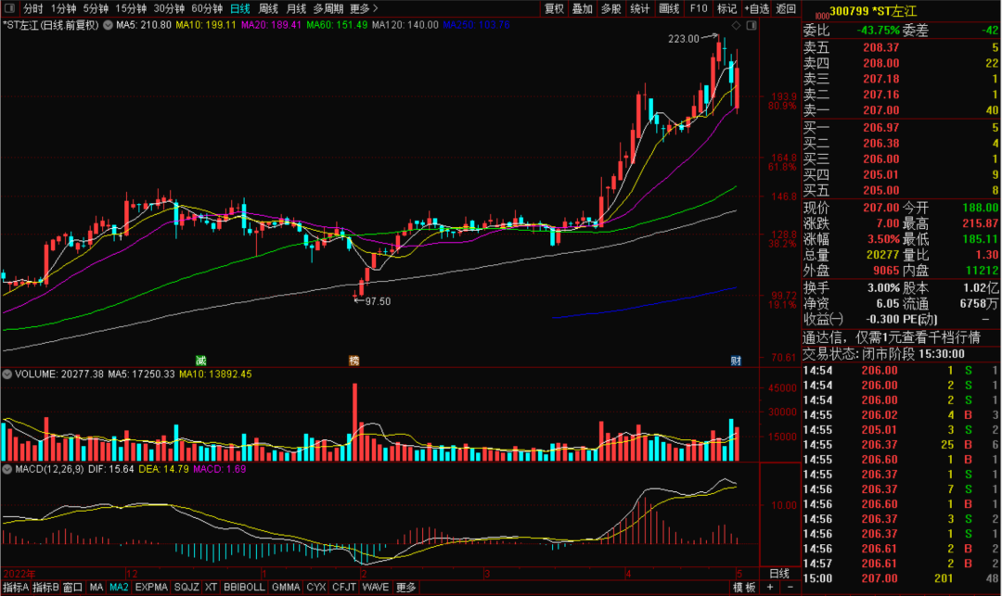Click the blue 财 marker on the chart
The height and width of the screenshot is (596, 1002).
click(x=735, y=360)
